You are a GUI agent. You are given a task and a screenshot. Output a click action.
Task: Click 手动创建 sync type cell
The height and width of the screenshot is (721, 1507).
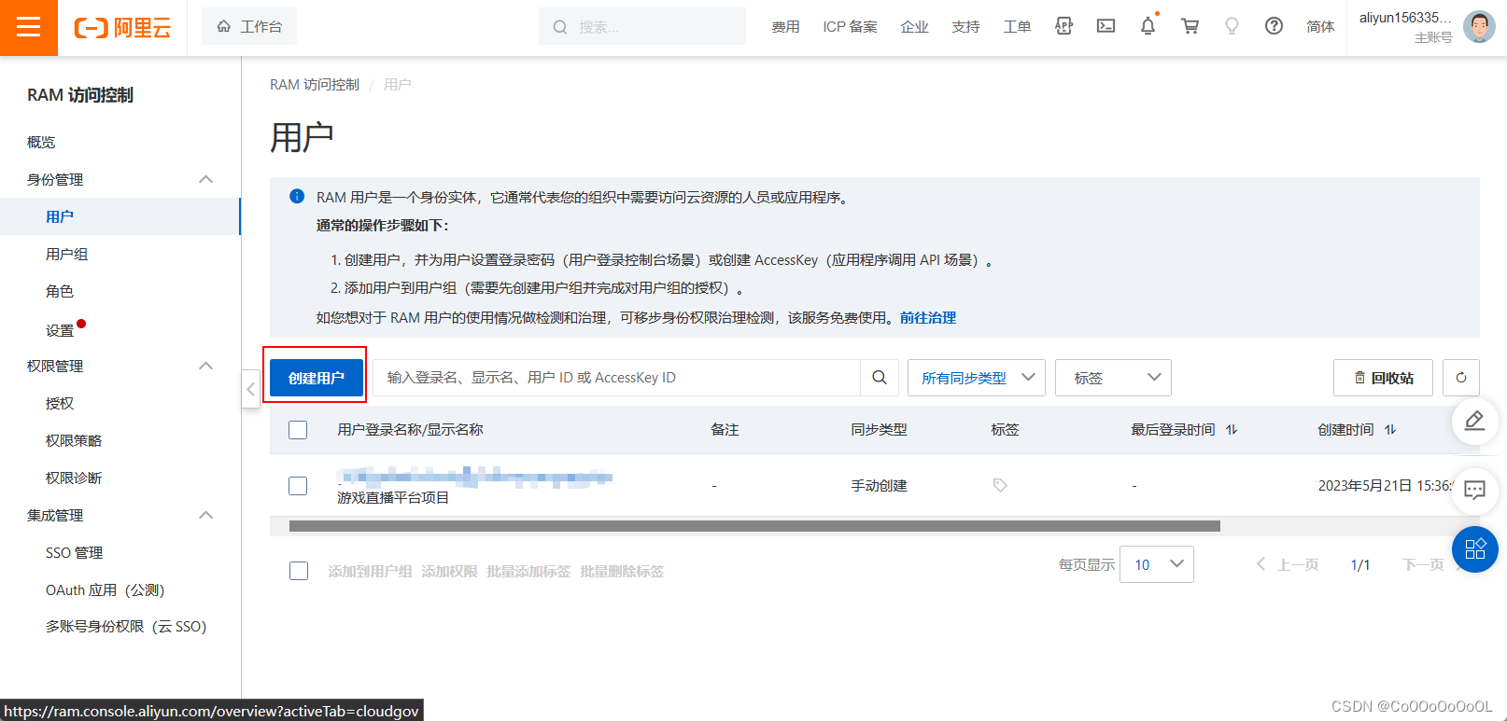pyautogui.click(x=879, y=485)
